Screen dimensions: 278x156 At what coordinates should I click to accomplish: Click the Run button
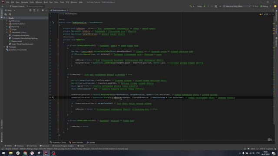[x=255, y=6]
